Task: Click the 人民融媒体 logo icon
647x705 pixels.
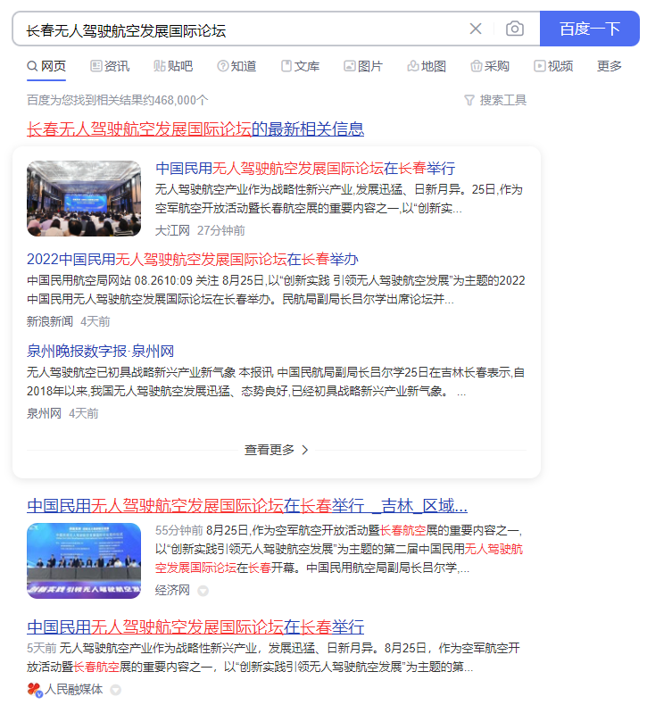Action: tap(35, 690)
